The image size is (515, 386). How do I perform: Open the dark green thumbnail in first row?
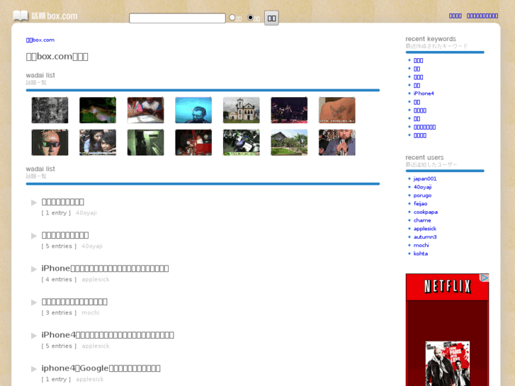click(98, 110)
